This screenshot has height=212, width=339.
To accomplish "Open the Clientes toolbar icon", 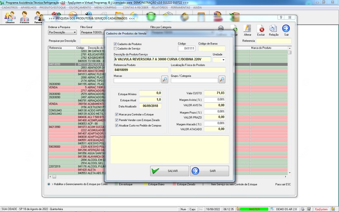I will pyautogui.click(x=10, y=17).
